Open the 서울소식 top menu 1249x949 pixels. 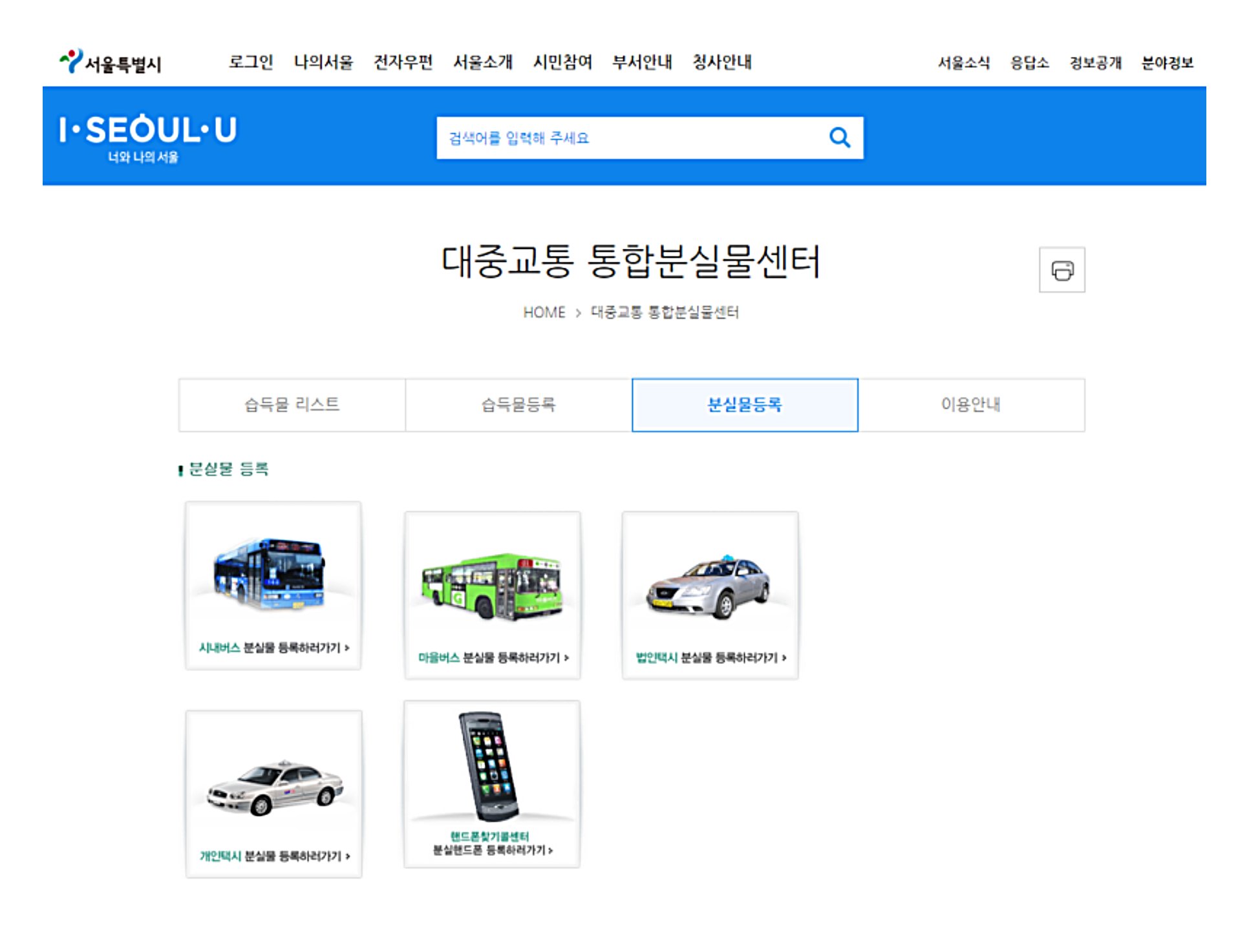(x=963, y=63)
